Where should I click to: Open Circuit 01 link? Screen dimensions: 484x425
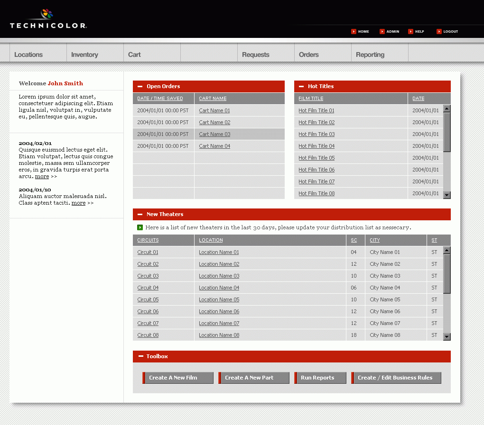click(148, 252)
